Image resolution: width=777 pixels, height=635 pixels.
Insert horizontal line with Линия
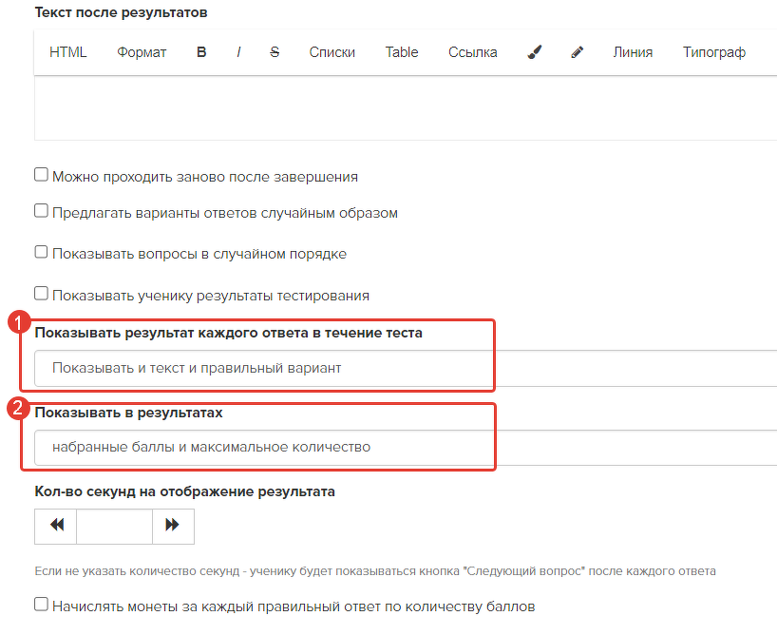pyautogui.click(x=633, y=52)
